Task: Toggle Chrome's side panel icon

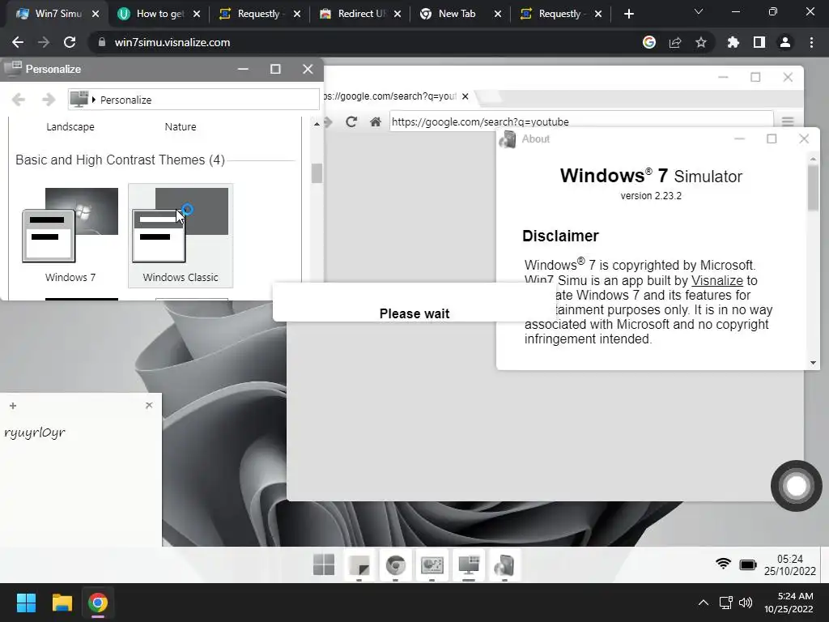Action: 759,42
